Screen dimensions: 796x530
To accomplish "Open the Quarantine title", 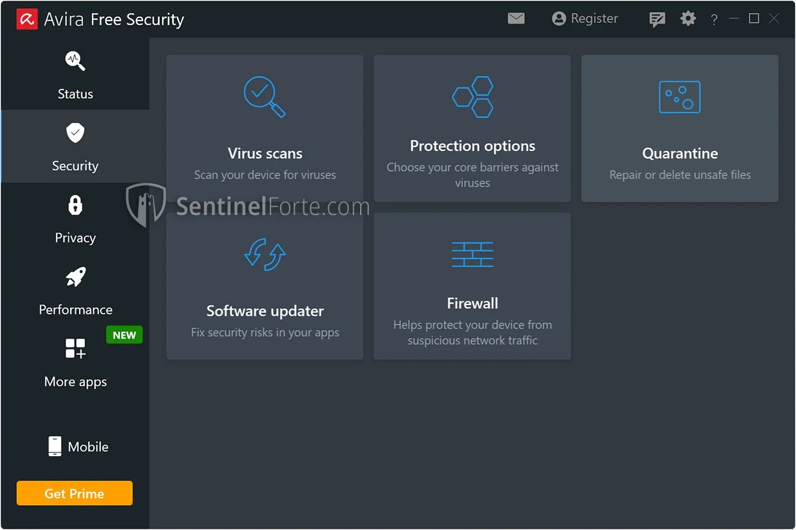I will (680, 153).
